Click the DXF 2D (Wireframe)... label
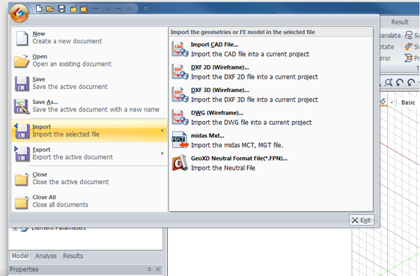The height and width of the screenshot is (276, 420). (220, 67)
